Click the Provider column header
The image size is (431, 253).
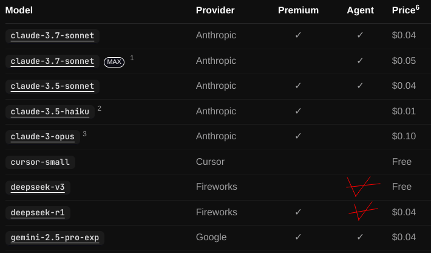[x=215, y=10]
